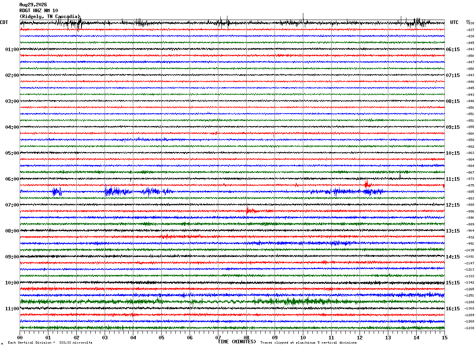Click the traces clipped footnote text
Image resolution: width=476 pixels, height=348 pixels.
click(308, 343)
